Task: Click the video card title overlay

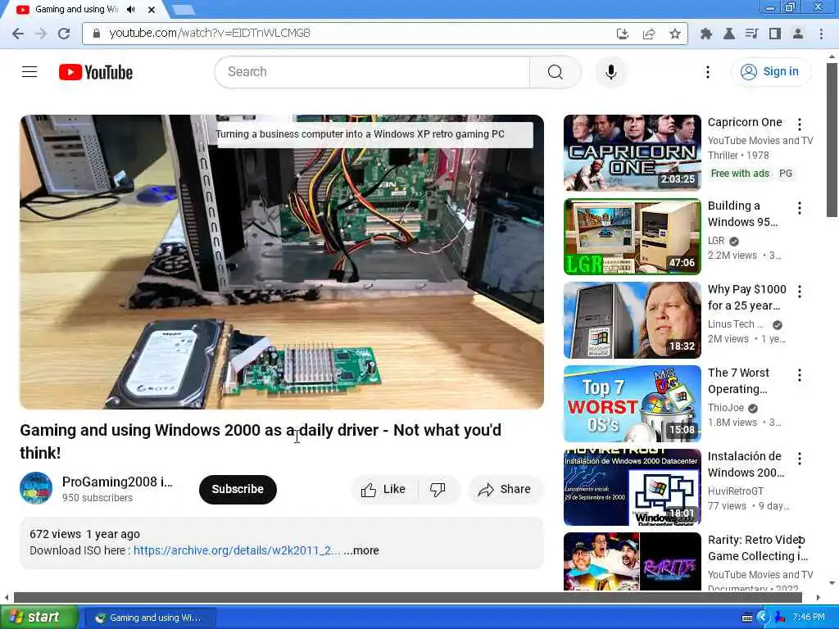Action: point(361,134)
